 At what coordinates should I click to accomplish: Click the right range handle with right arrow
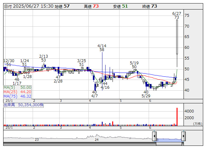pyautogui.click(x=184, y=136)
